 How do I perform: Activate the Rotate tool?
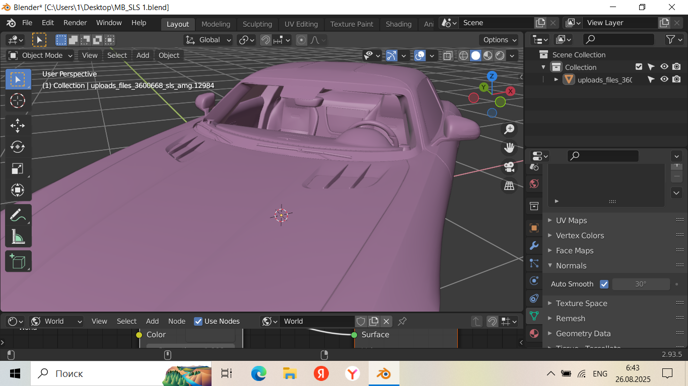(x=18, y=147)
